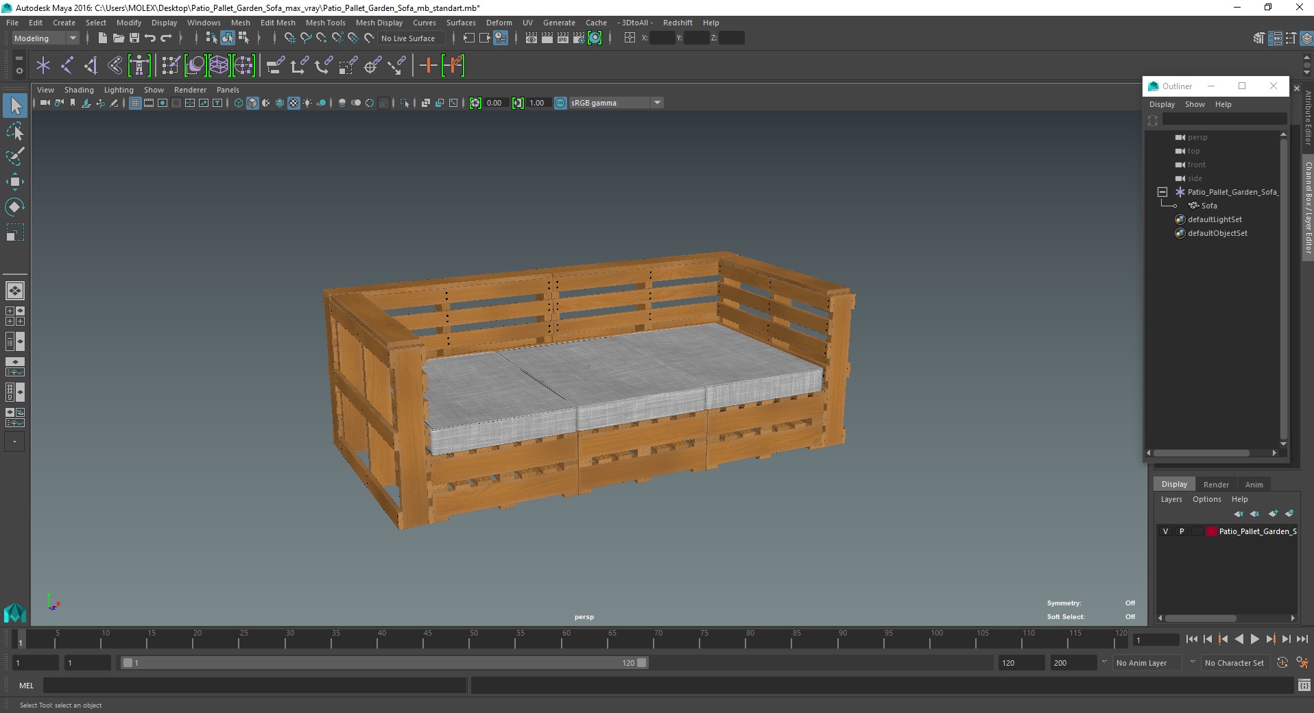Click the first asterisk shelf icon
This screenshot has width=1314, height=713.
pos(43,66)
